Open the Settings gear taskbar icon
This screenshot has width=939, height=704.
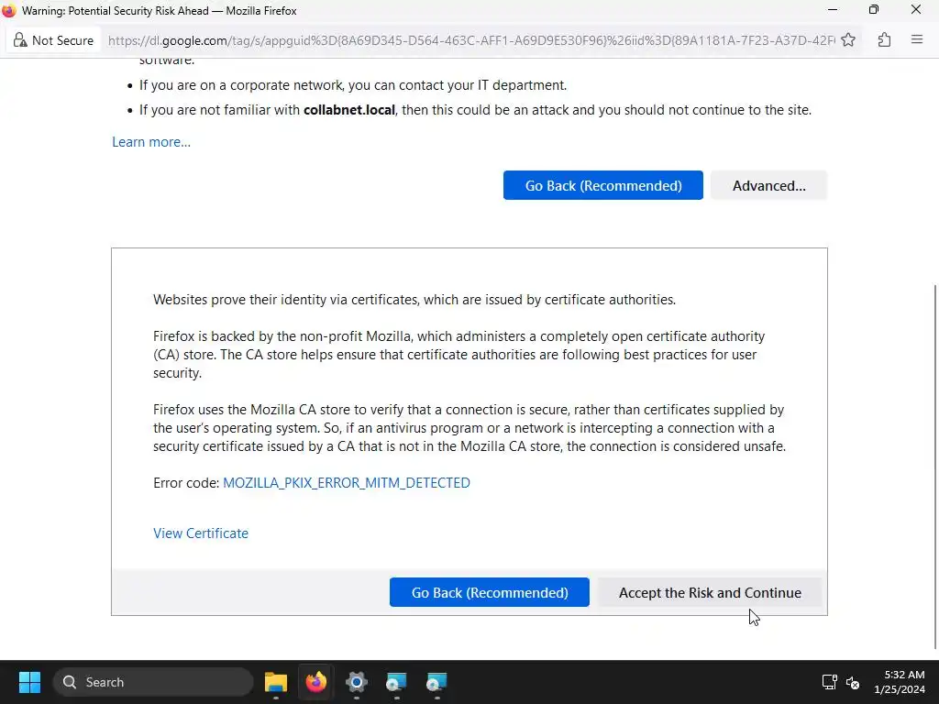coord(357,682)
